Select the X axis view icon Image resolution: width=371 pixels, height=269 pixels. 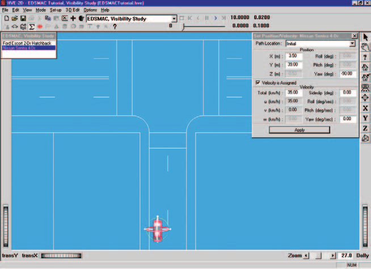click(365, 108)
